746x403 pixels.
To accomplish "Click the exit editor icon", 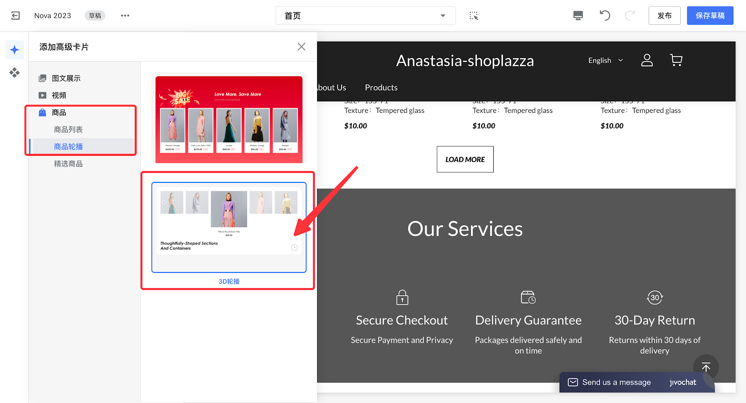I will point(15,15).
